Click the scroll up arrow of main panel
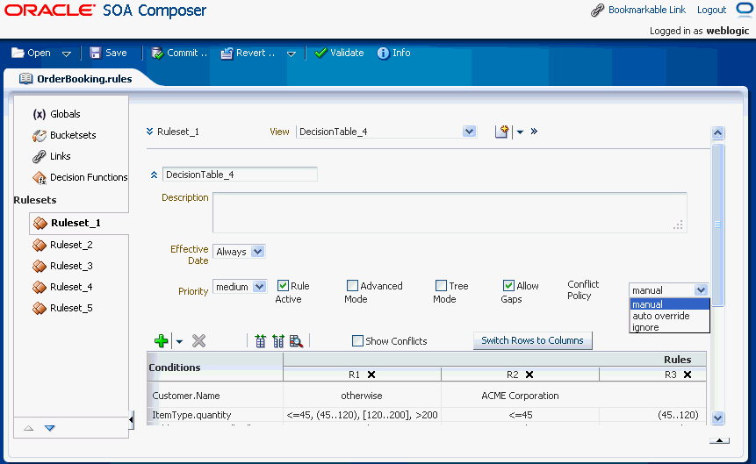 [x=718, y=133]
